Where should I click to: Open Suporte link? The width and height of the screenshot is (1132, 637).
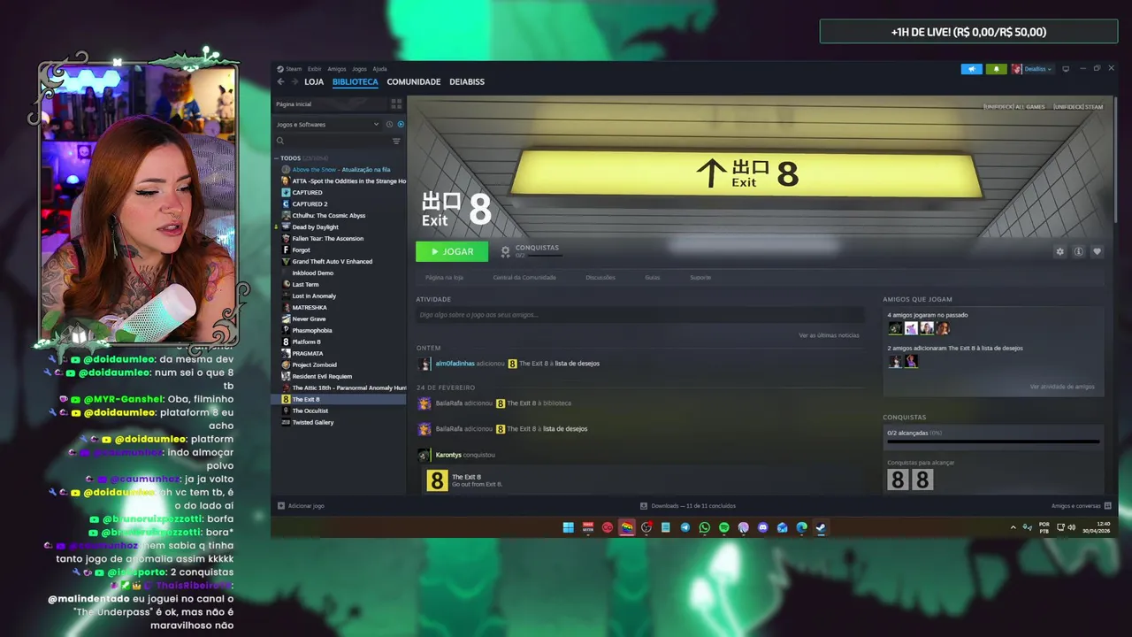(x=700, y=278)
